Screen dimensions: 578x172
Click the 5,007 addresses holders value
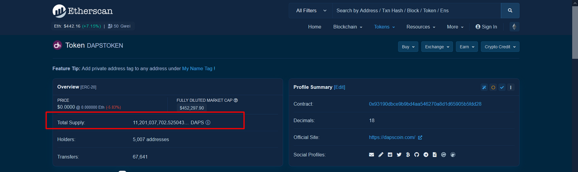(151, 140)
